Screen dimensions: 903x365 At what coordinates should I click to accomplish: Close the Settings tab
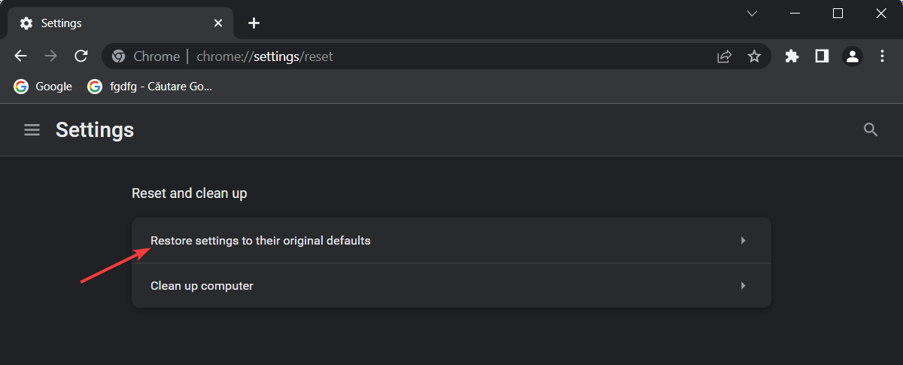click(218, 23)
